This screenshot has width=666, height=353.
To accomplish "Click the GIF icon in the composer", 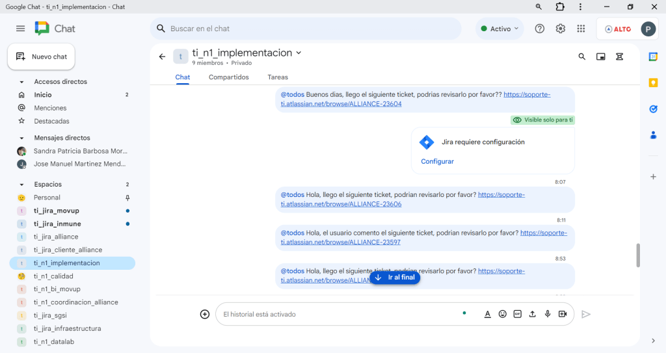I will point(518,314).
